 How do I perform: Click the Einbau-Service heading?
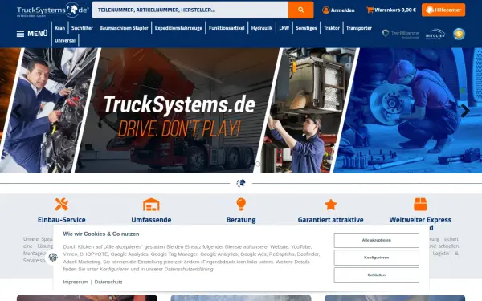(62, 220)
